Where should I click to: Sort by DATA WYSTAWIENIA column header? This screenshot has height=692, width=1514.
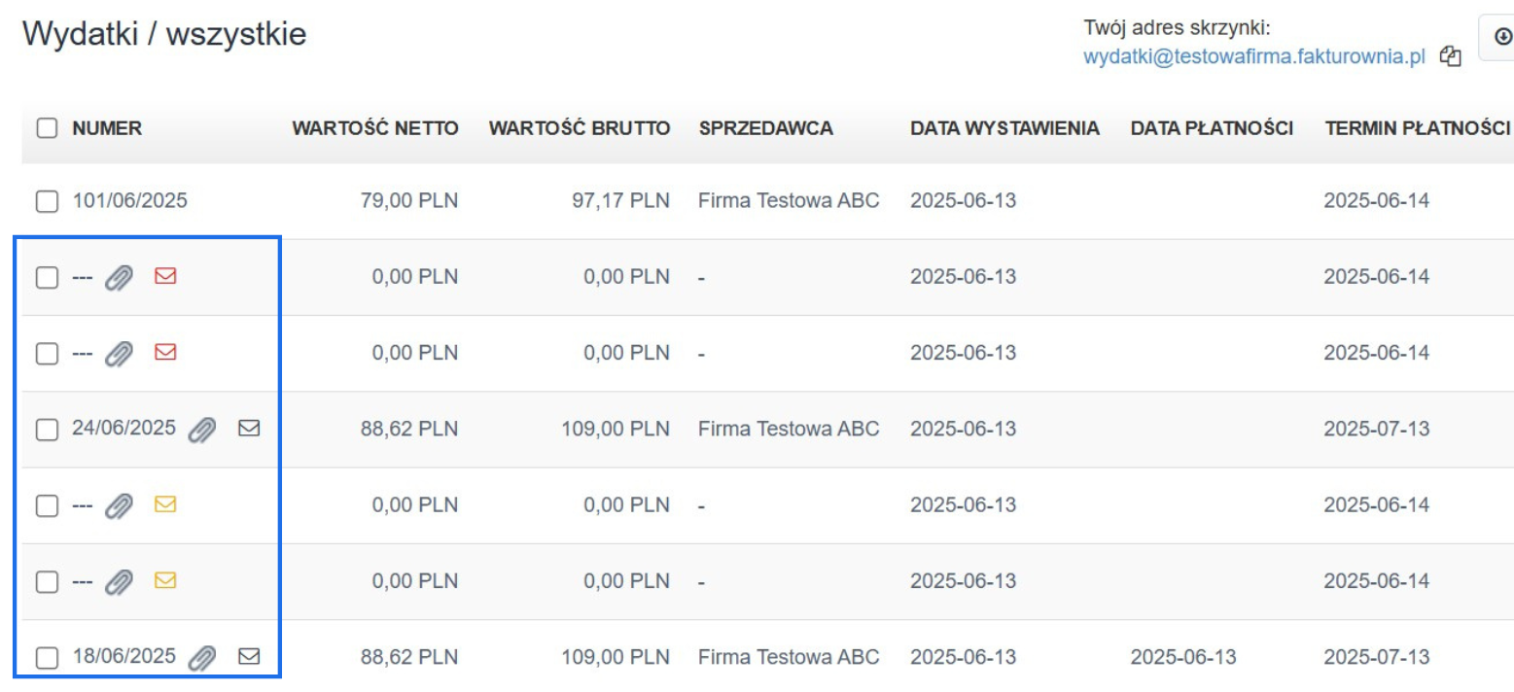click(x=1003, y=128)
